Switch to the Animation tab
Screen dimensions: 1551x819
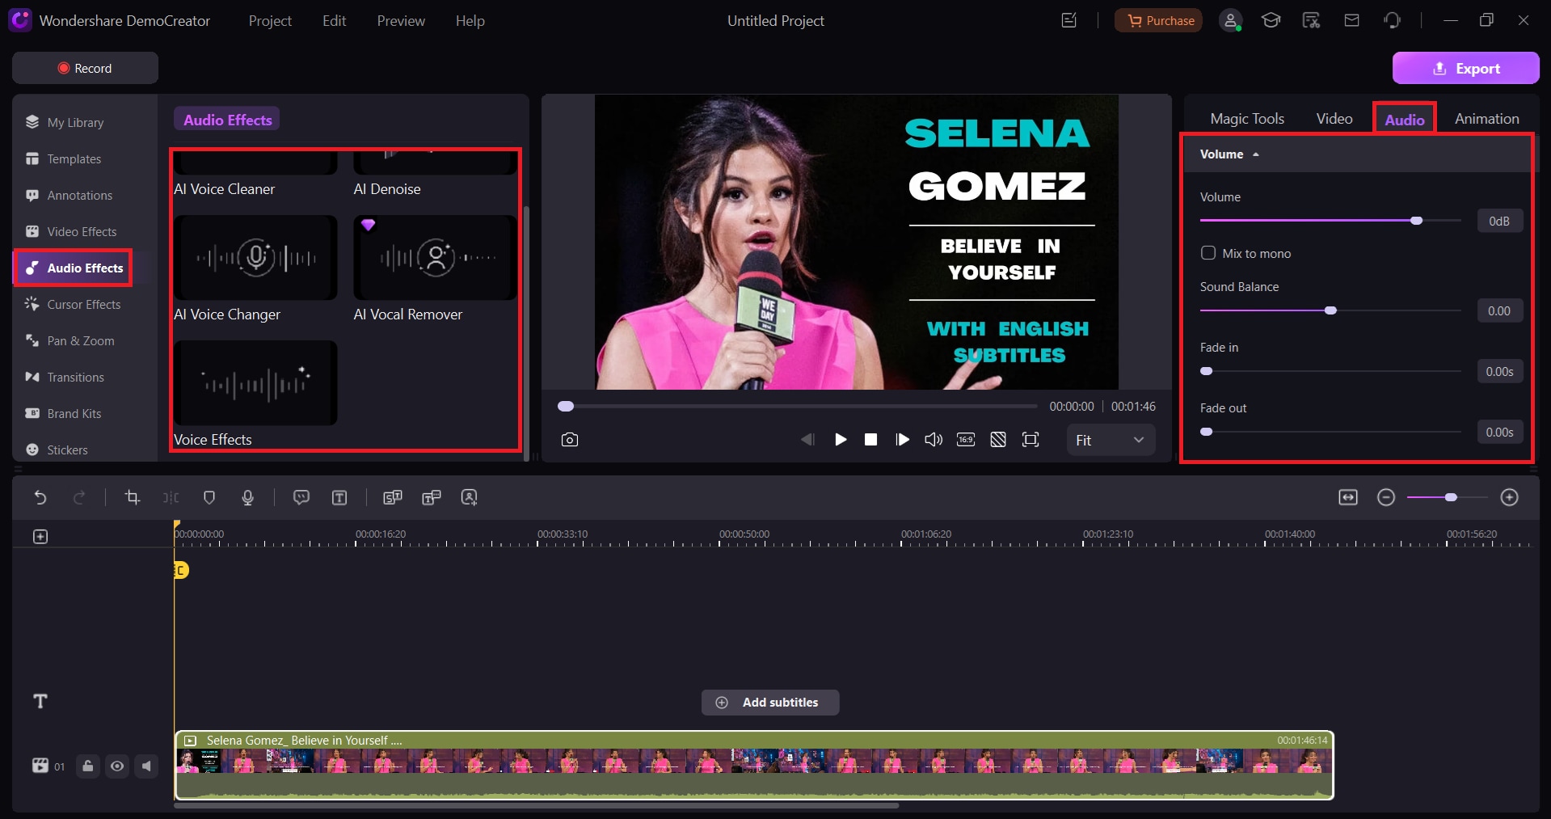click(1487, 119)
